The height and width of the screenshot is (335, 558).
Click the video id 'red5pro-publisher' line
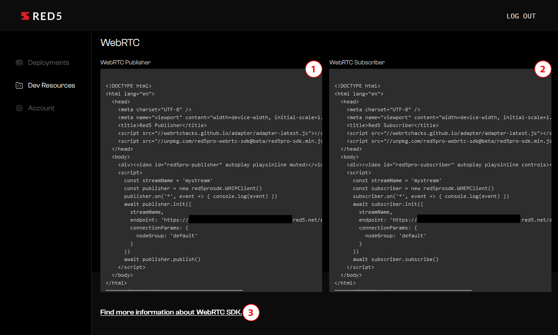[x=220, y=165]
